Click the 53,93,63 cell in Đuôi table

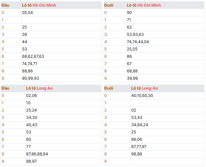coord(165,35)
